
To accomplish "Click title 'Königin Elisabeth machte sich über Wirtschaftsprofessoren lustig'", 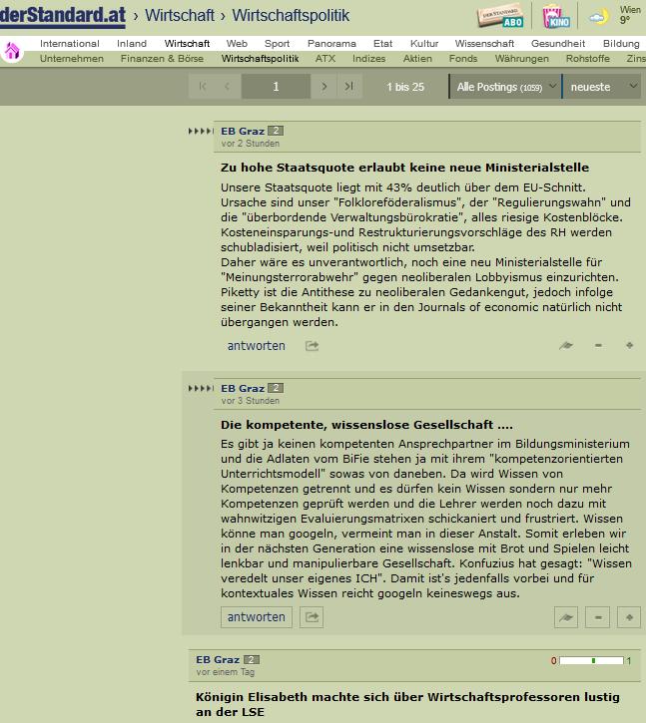I will [x=407, y=697].
